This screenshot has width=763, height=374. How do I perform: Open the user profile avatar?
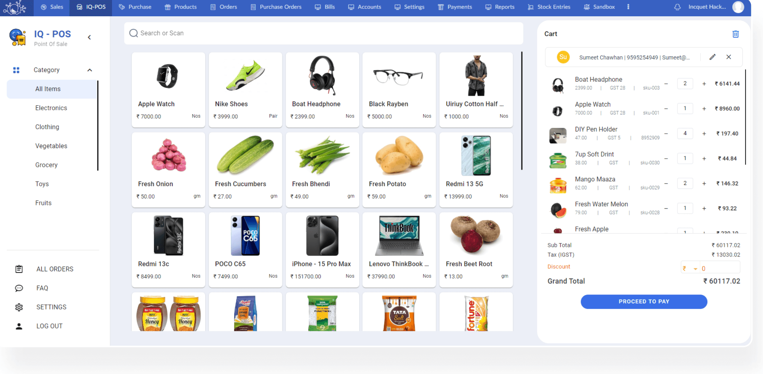click(738, 7)
